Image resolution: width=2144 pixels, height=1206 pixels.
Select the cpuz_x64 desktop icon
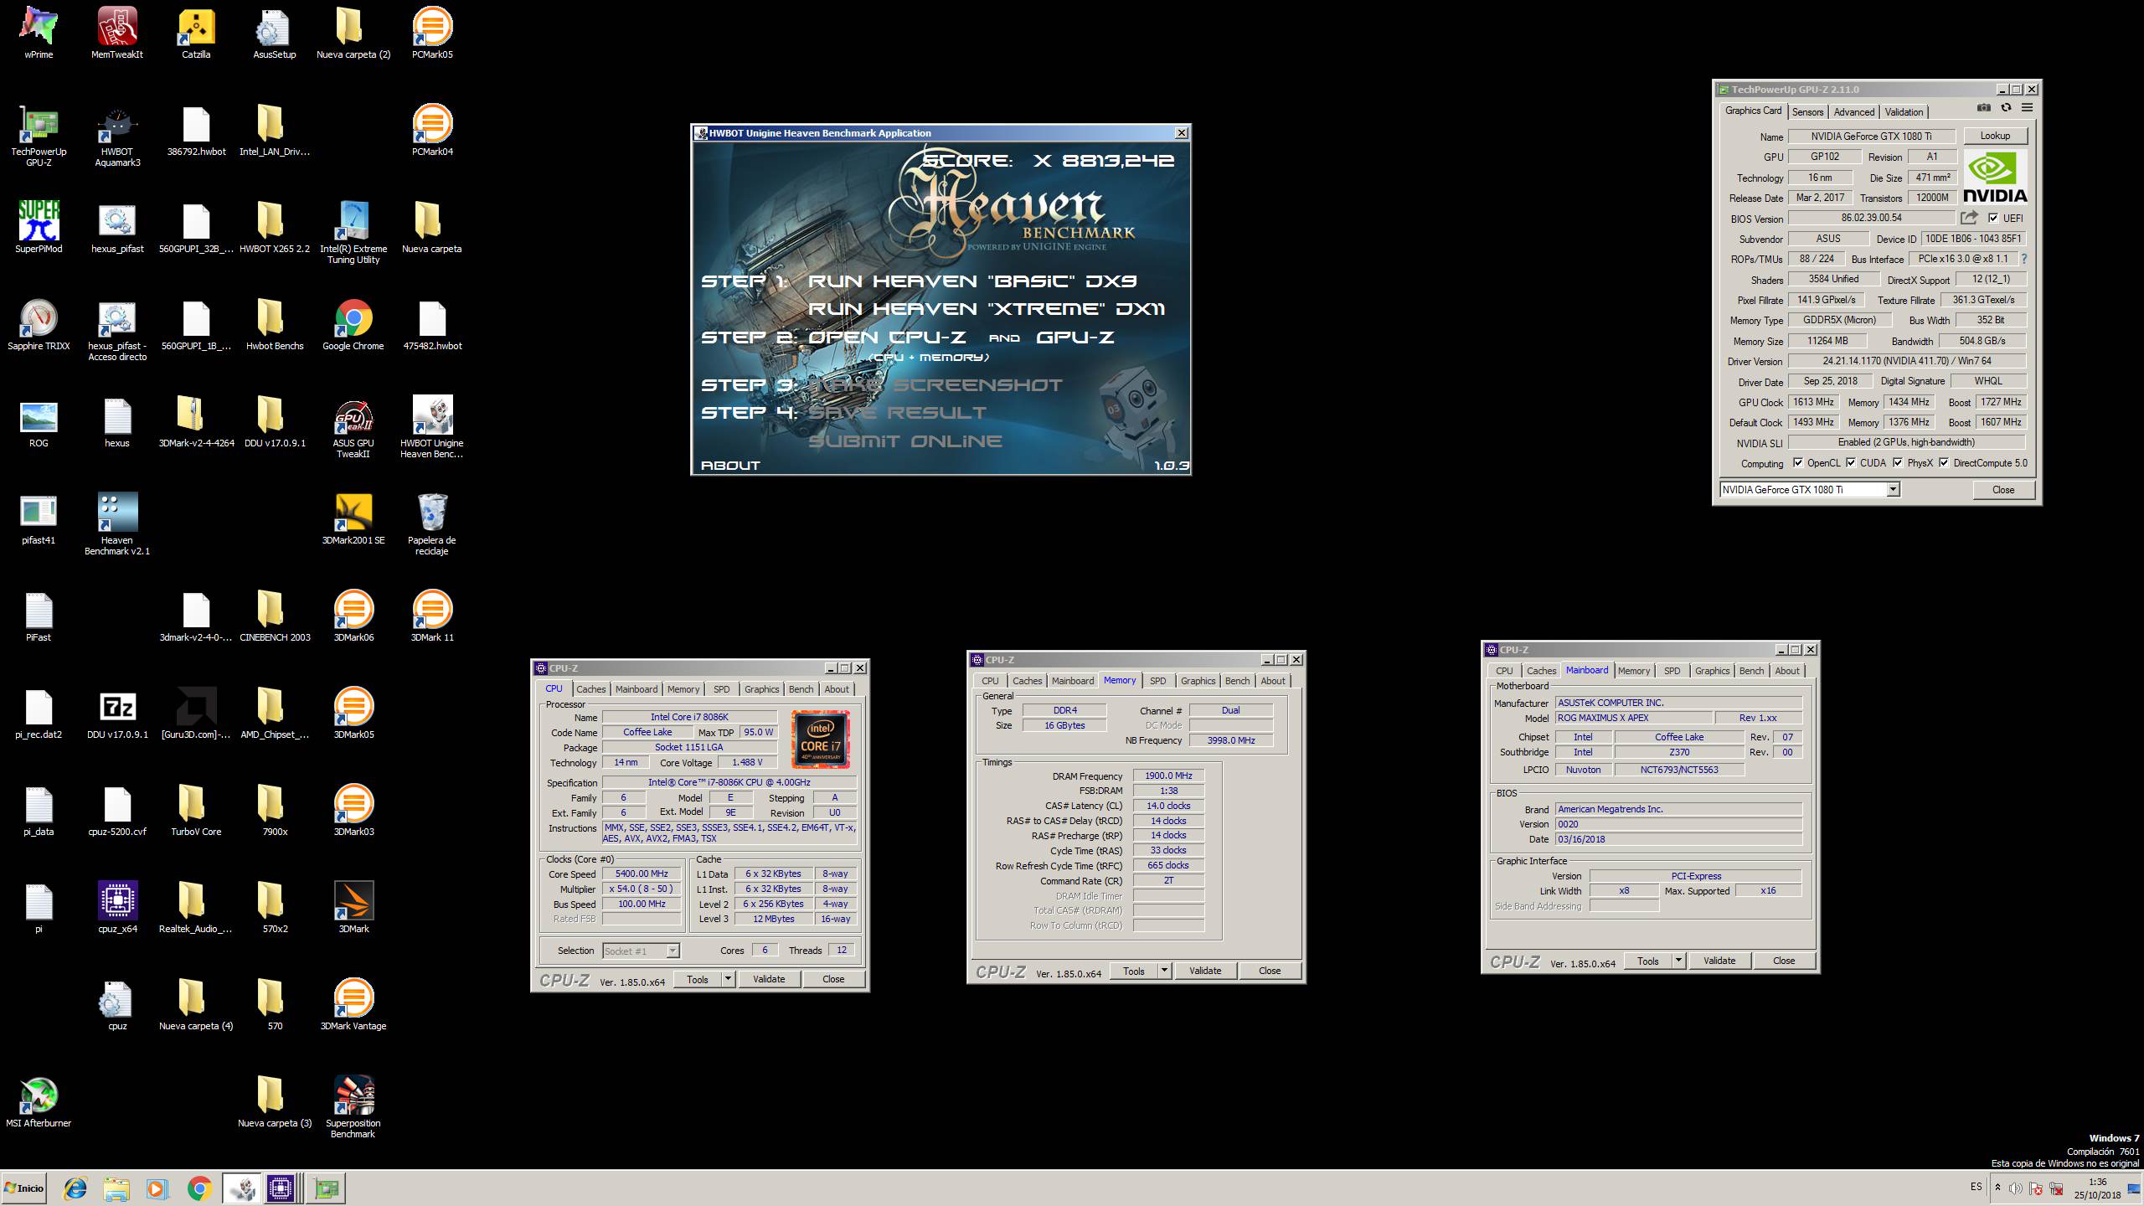click(x=117, y=906)
